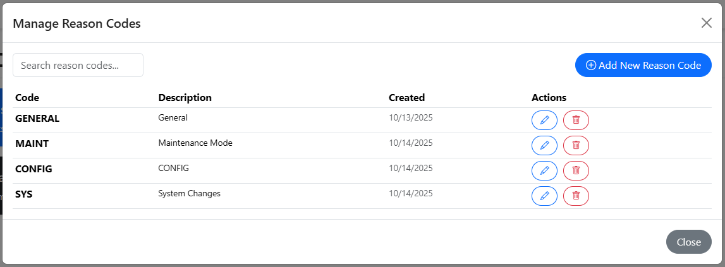Click the CONFIG code name
The height and width of the screenshot is (267, 725).
[x=34, y=169]
